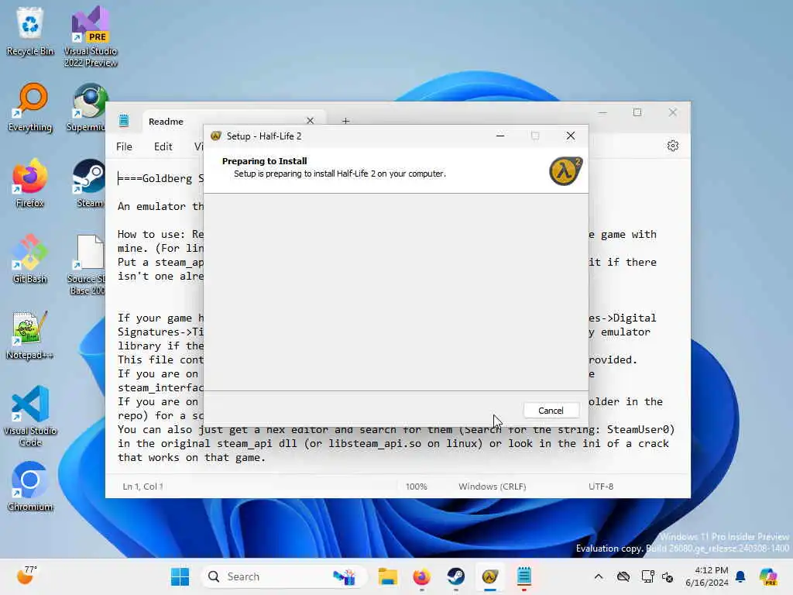Select the Git Bash desktop icon
Viewport: 793px width, 595px height.
[30, 259]
